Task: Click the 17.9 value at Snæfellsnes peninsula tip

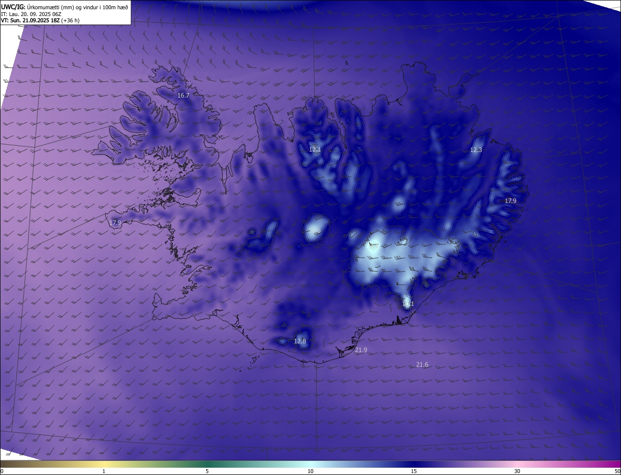Action: point(115,223)
